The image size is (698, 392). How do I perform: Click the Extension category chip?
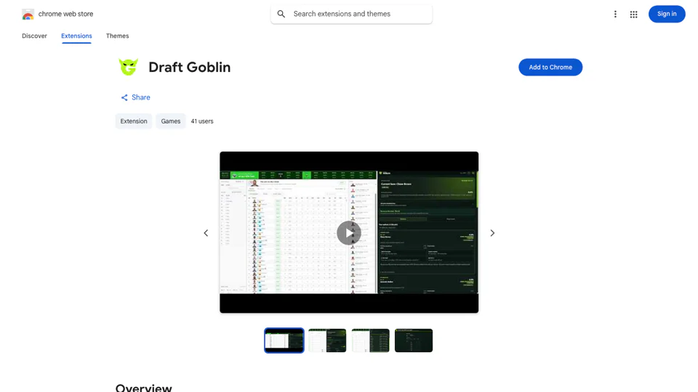pyautogui.click(x=134, y=121)
